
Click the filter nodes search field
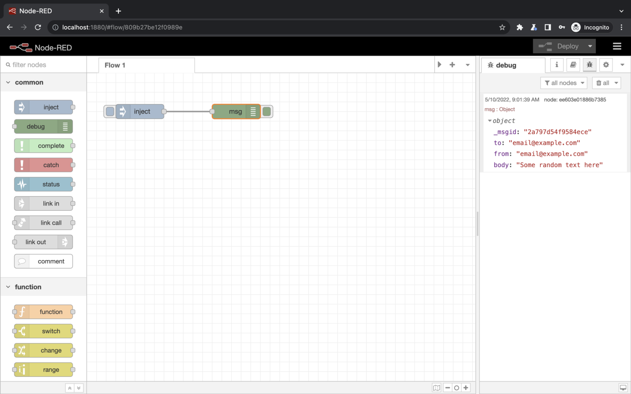click(45, 65)
